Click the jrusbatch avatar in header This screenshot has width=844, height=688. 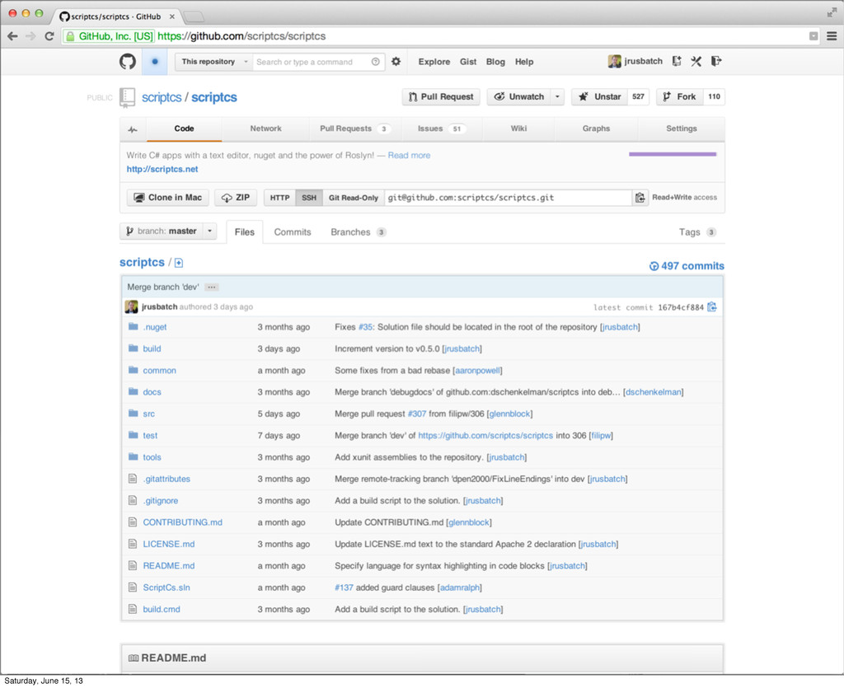coord(614,61)
